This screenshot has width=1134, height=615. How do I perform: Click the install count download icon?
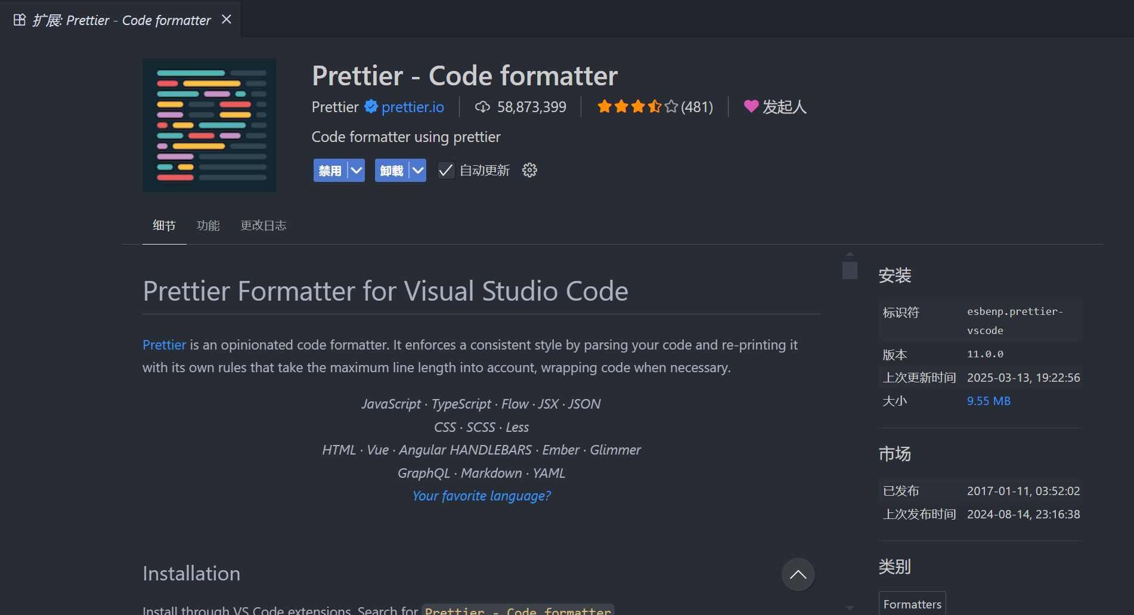(x=482, y=107)
